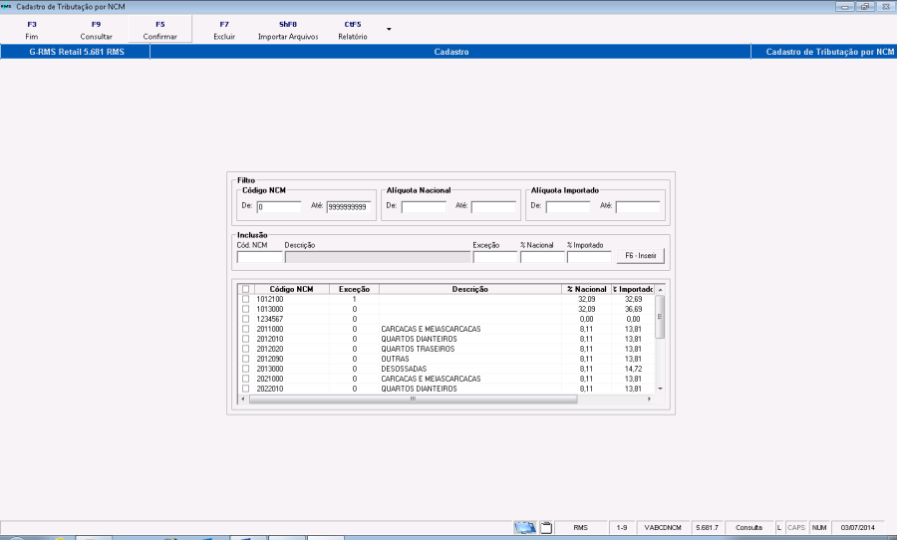The image size is (897, 540).
Task: Click the F3 Fim toolbar button
Action: (x=32, y=30)
